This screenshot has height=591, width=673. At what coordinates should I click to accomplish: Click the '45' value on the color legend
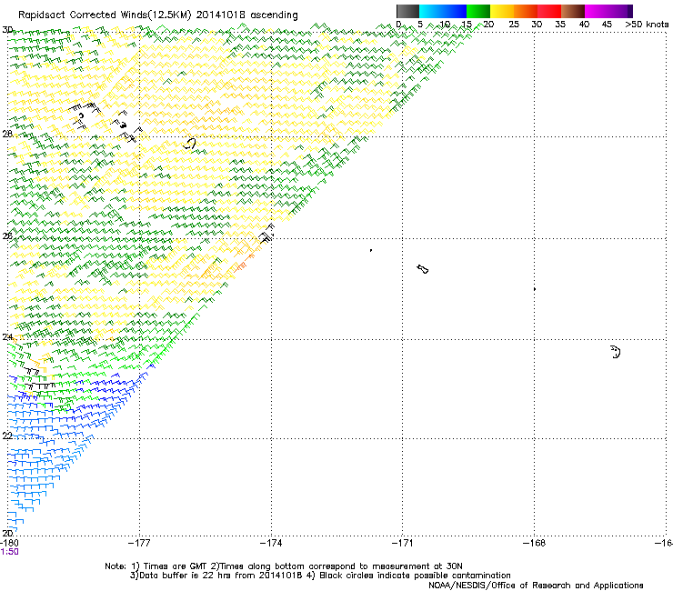coord(607,25)
